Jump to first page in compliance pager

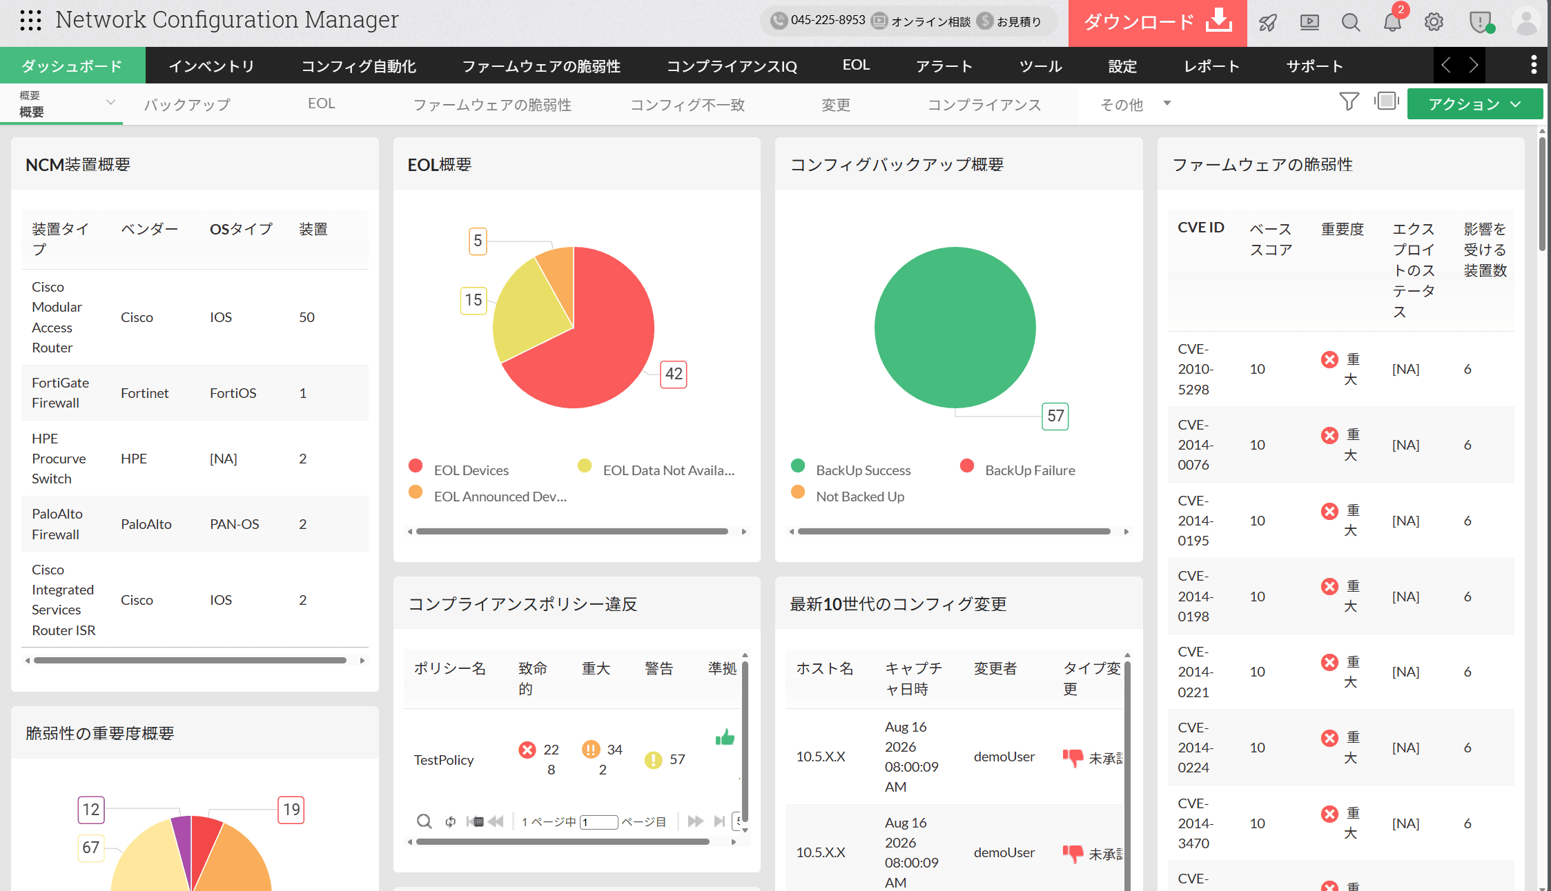coord(475,821)
